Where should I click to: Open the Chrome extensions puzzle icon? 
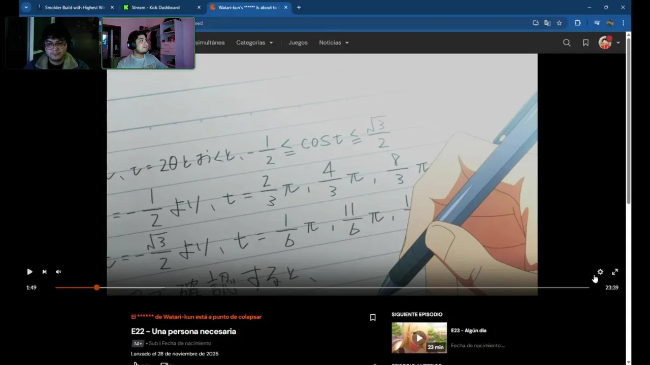(577, 23)
